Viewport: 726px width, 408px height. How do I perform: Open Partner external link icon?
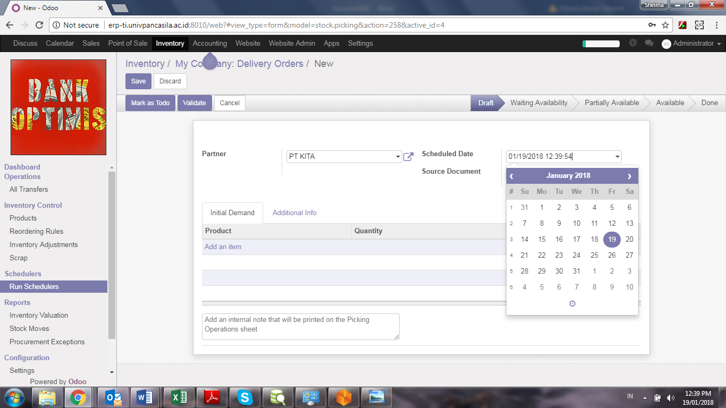coord(408,157)
